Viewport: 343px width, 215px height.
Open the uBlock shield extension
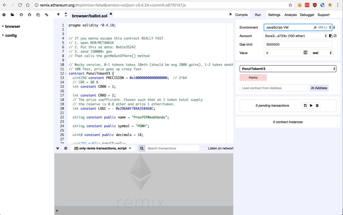tap(315, 5)
